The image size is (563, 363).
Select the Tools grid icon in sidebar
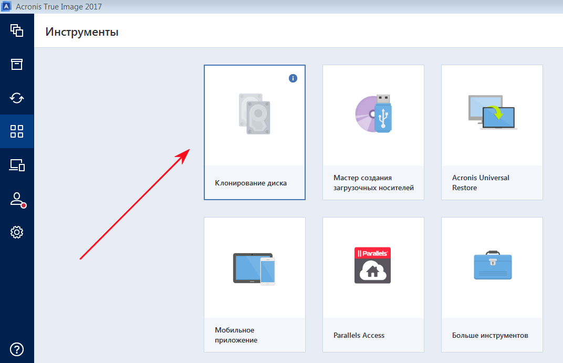pyautogui.click(x=16, y=131)
